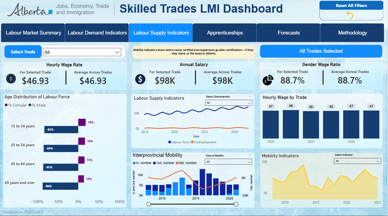Click the '65 years and over' axis label
Screen dimensions: 388x216
pyautogui.click(x=20, y=183)
